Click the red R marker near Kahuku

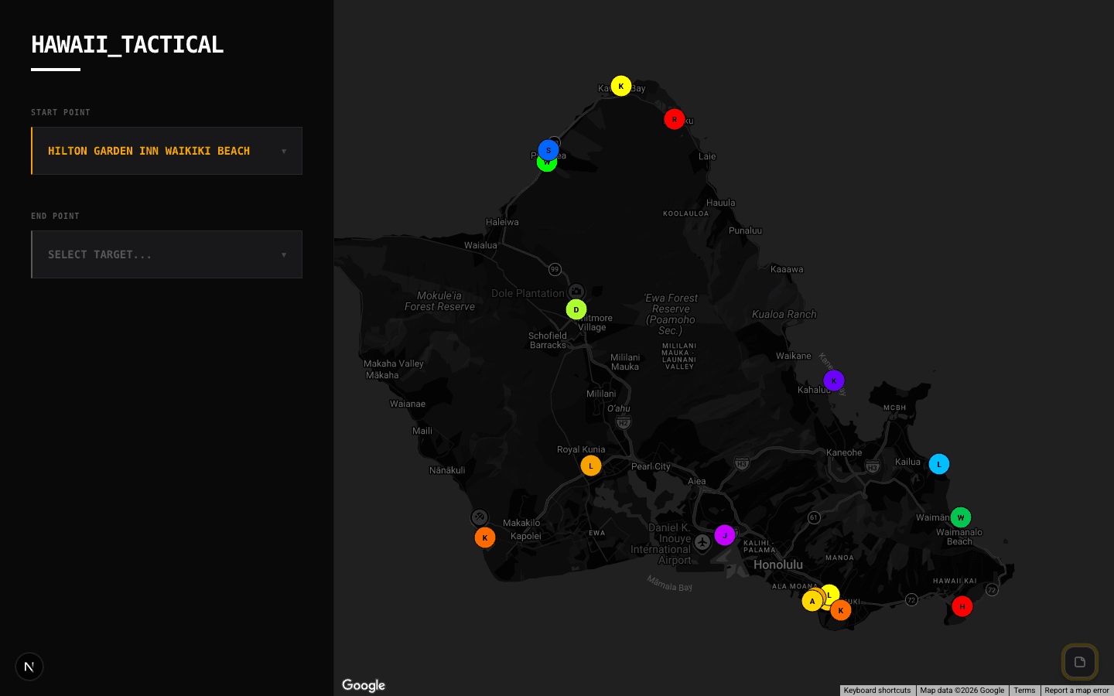(674, 119)
